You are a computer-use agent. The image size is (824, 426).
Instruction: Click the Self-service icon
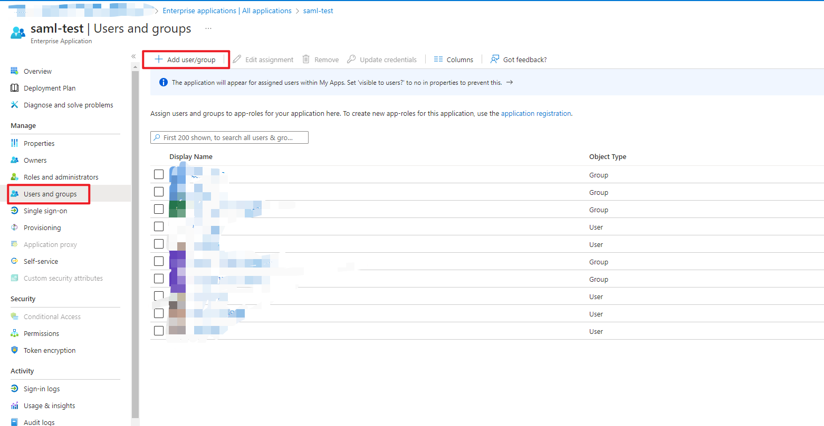pos(14,261)
